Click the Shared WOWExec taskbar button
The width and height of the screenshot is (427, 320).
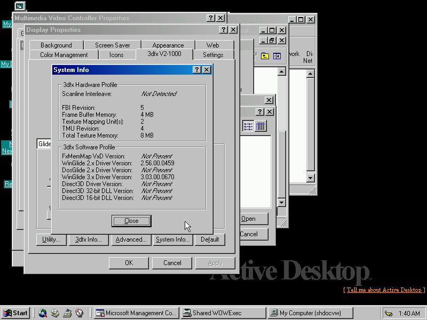tap(223, 313)
